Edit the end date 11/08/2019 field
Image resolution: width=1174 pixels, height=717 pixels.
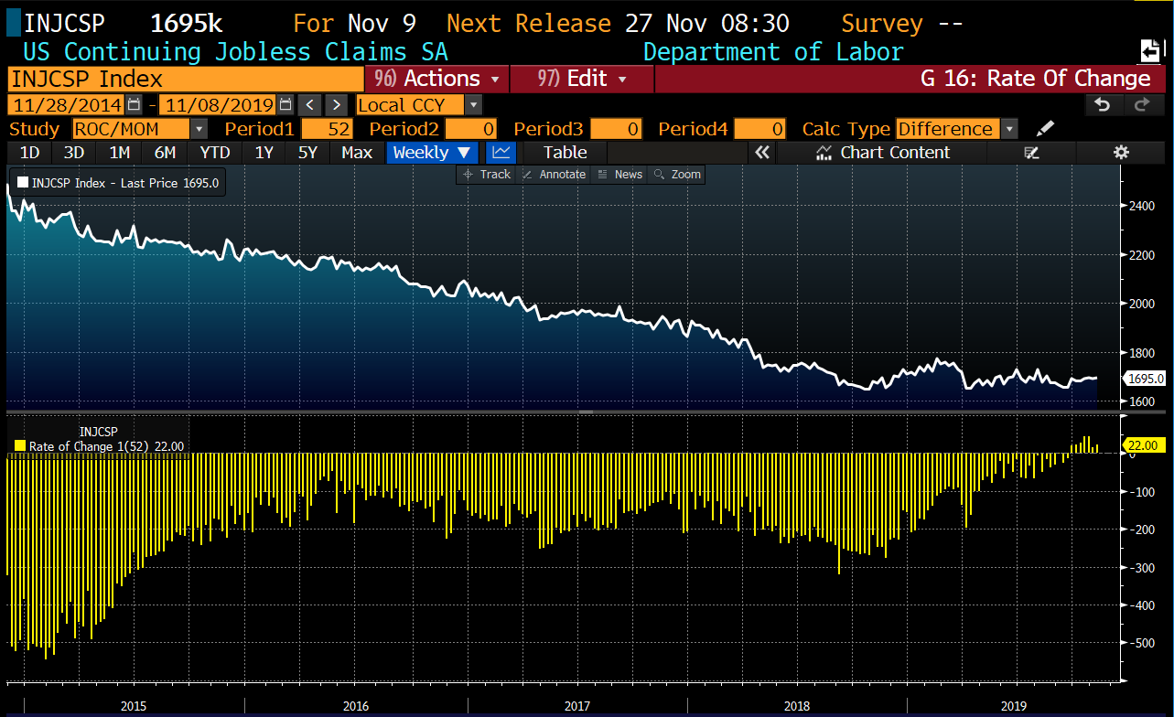point(218,105)
